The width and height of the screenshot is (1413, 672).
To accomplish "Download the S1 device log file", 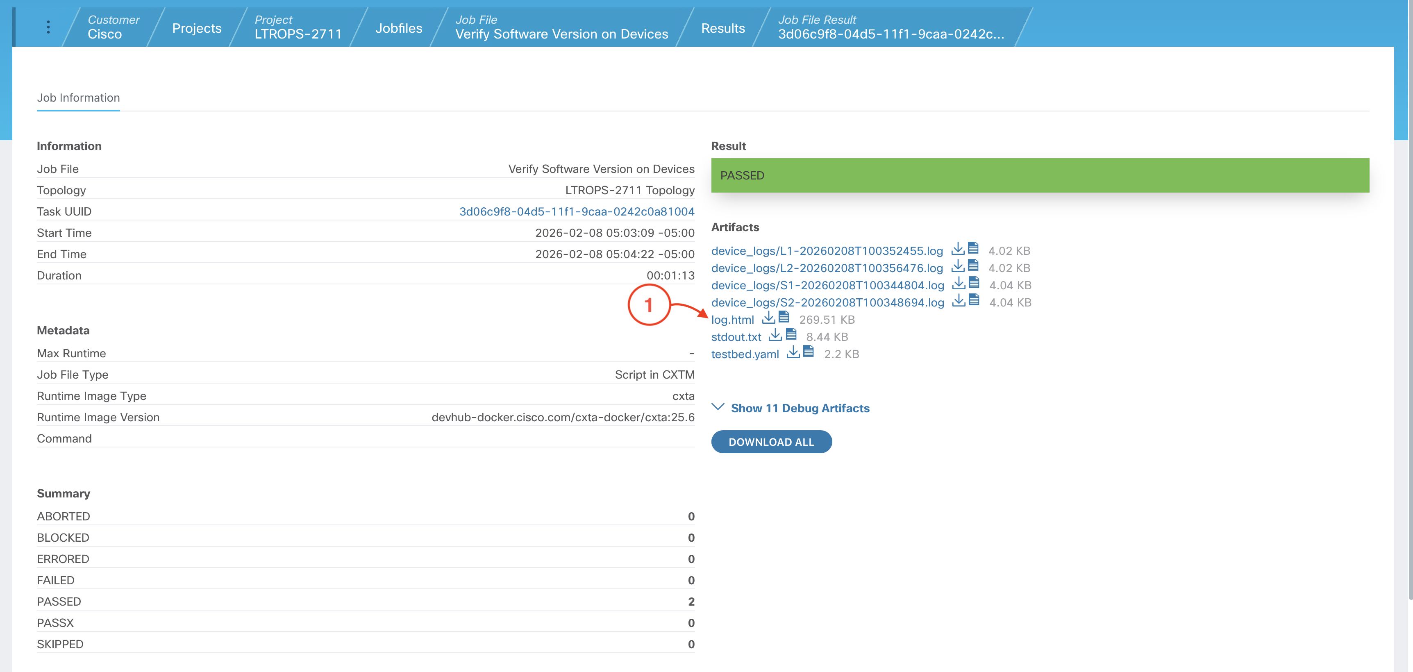I will click(958, 284).
